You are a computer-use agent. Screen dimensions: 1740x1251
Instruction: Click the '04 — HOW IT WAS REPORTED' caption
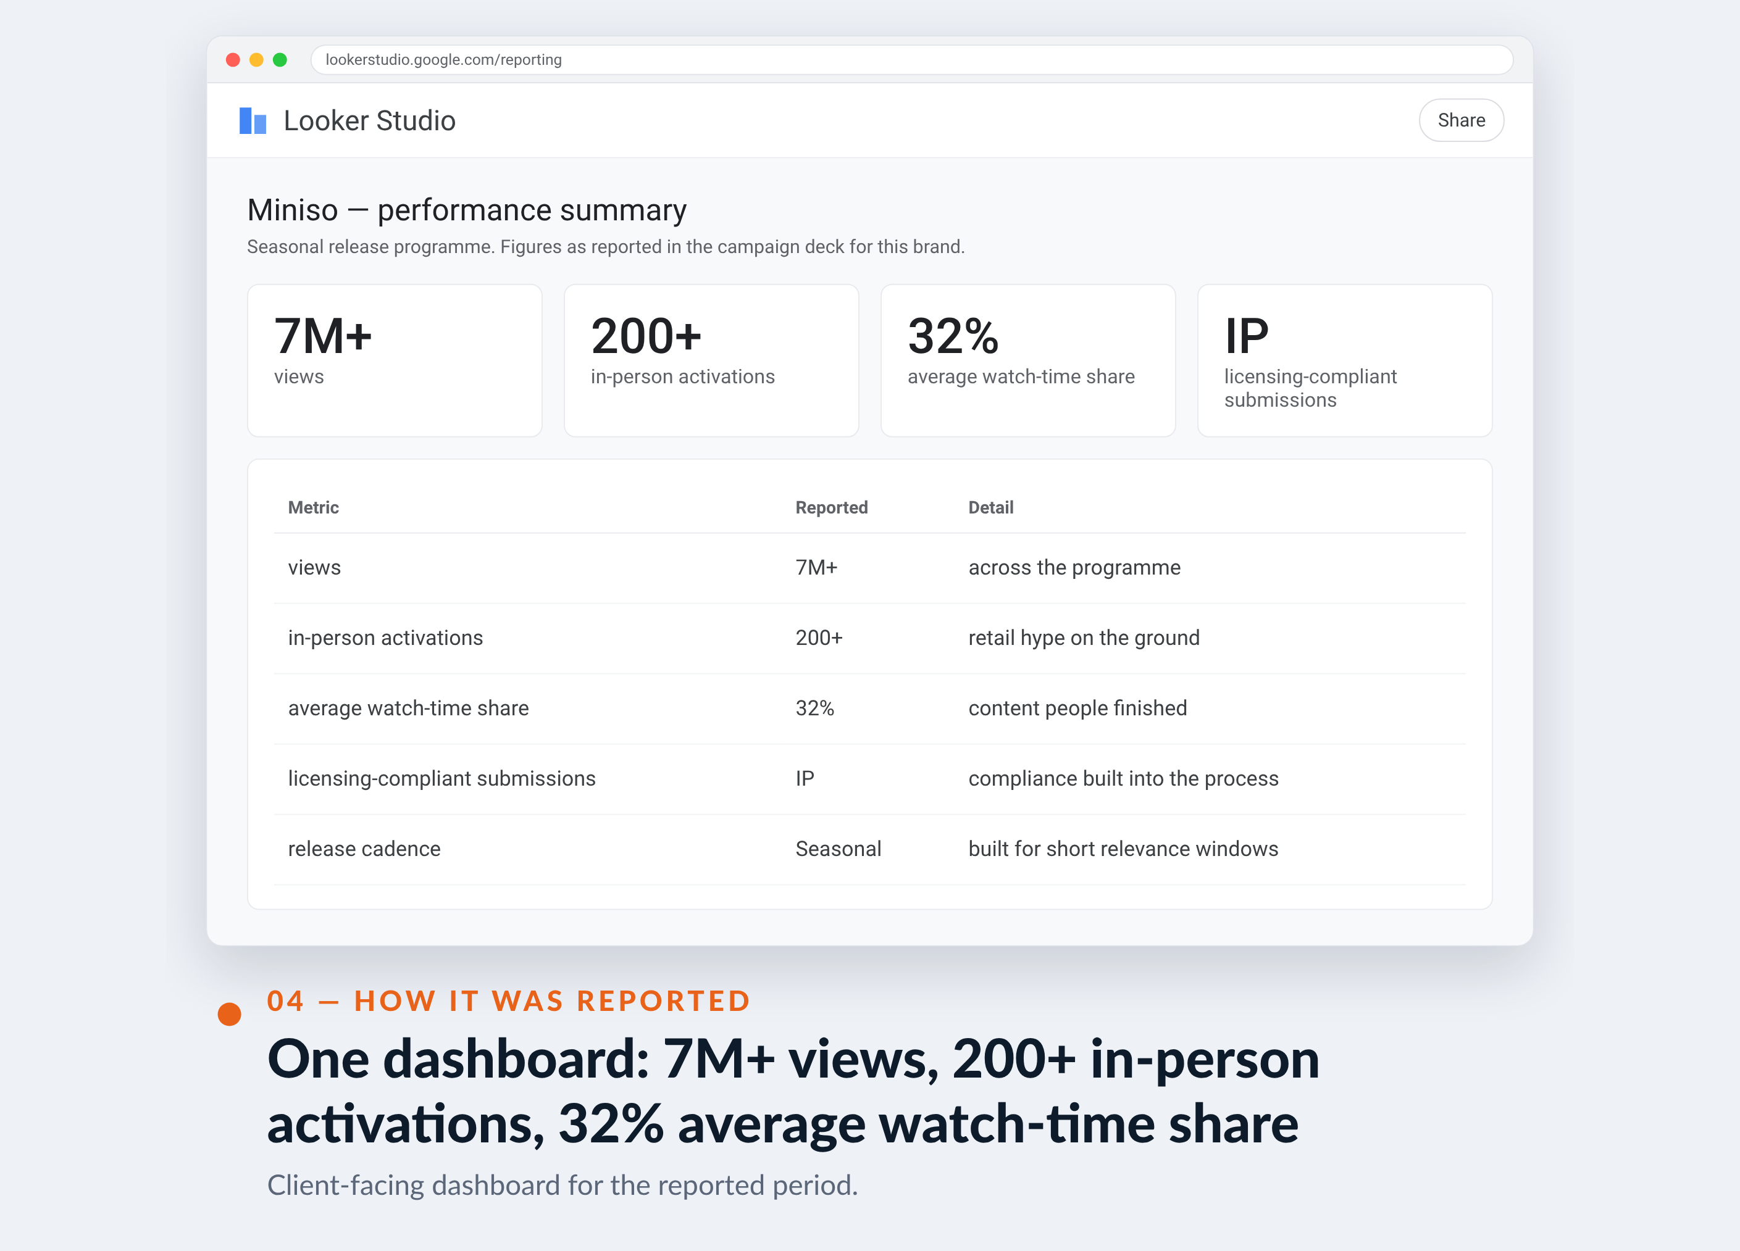tap(508, 1001)
